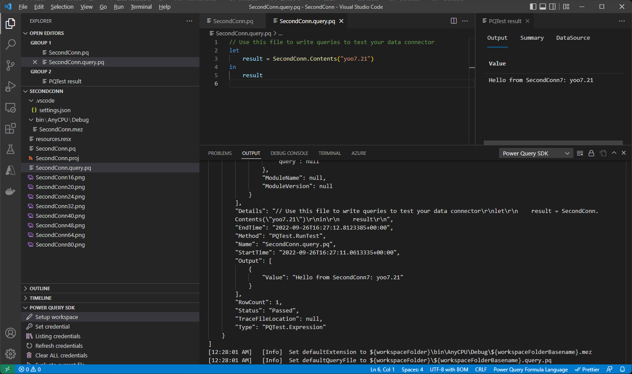Image resolution: width=632 pixels, height=374 pixels.
Task: Open the Extensions view icon
Action: point(10,128)
